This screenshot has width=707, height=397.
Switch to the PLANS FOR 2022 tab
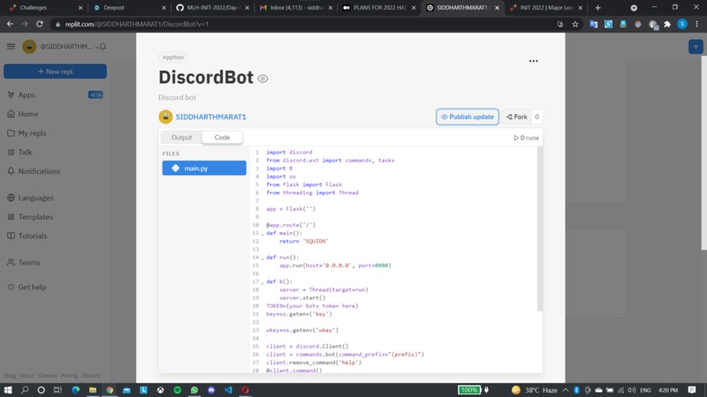click(x=379, y=8)
